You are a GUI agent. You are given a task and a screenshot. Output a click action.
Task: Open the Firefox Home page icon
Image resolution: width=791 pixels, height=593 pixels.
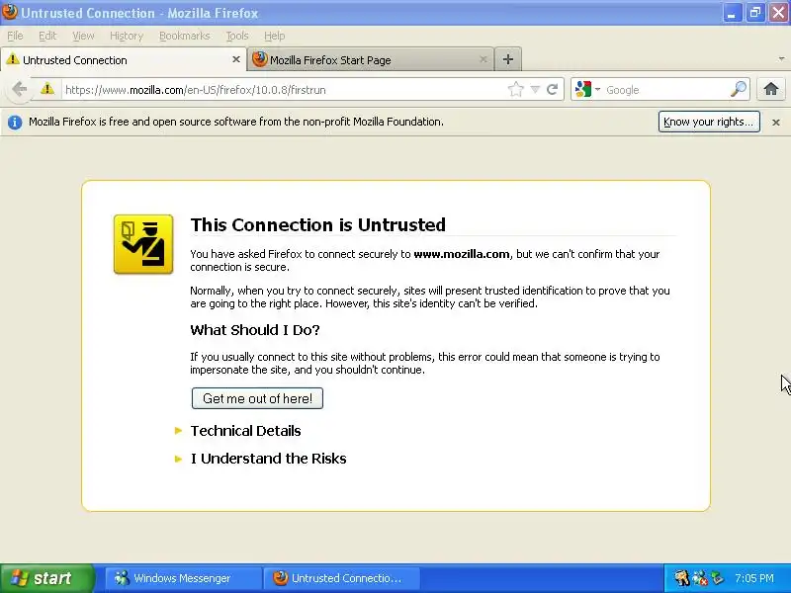point(770,89)
